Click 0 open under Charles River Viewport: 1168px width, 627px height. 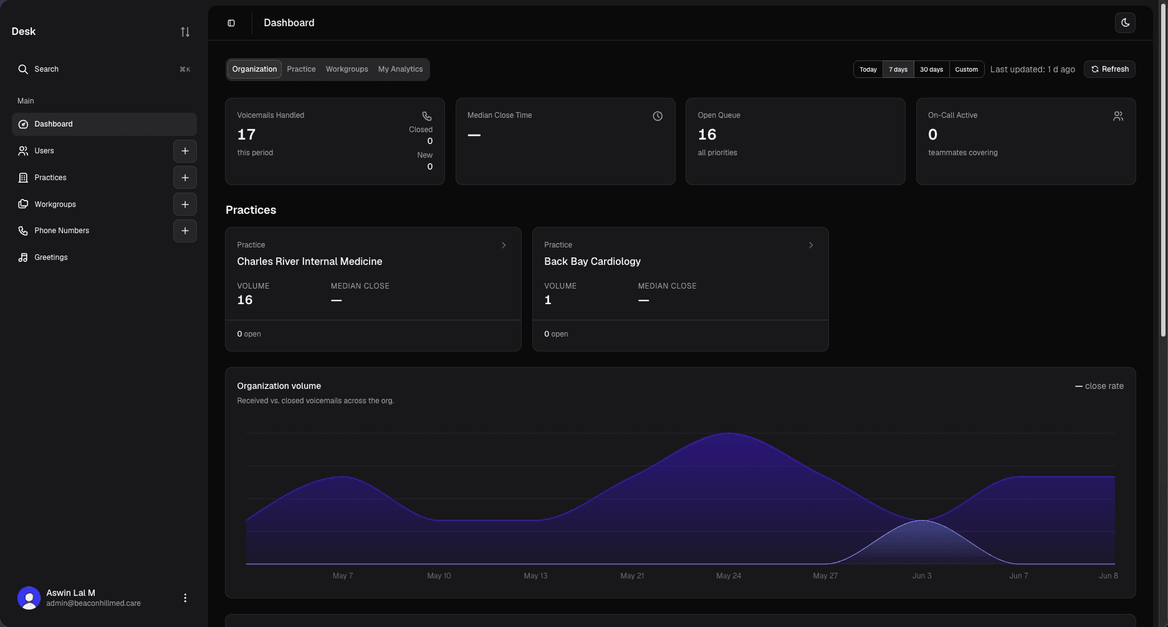[x=249, y=334]
